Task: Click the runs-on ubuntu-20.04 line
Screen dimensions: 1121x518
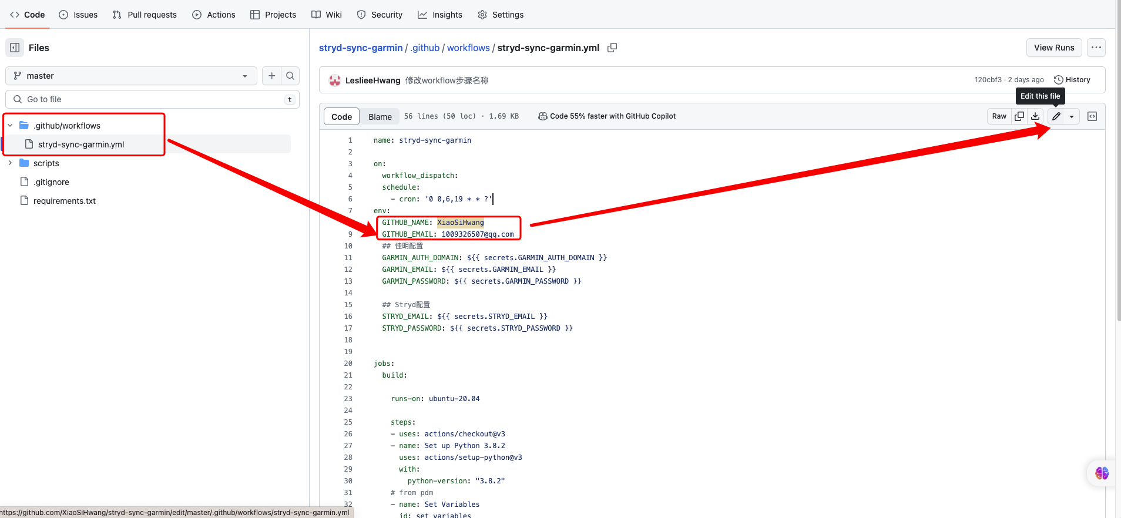Action: coord(435,399)
